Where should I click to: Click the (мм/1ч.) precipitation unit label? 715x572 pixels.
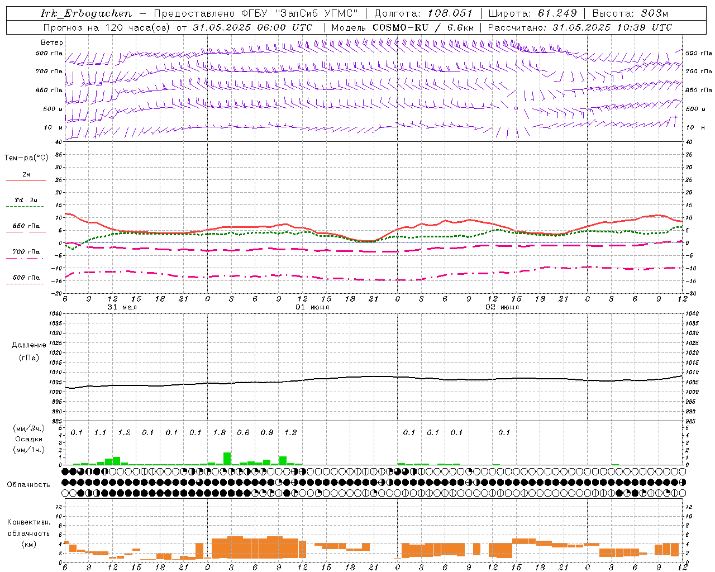[x=29, y=450]
